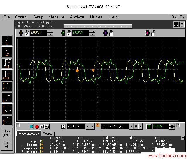The image size is (187, 159).
Task: Select the Rise Time measurement icon
Action: point(7,41)
